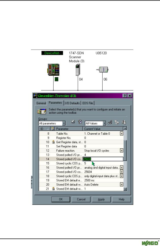The height and width of the screenshot is (246, 160).
Task: Click the DeviceNet-Controller title bar icon
Action: click(x=36, y=95)
